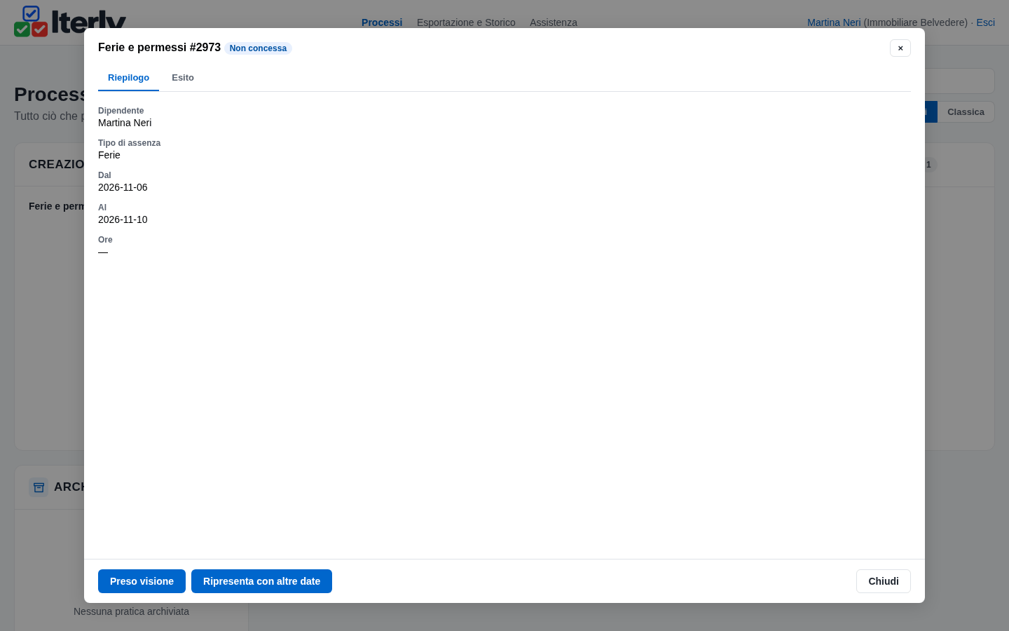Click the Dipendente field label
The width and height of the screenshot is (1009, 631).
[121, 111]
